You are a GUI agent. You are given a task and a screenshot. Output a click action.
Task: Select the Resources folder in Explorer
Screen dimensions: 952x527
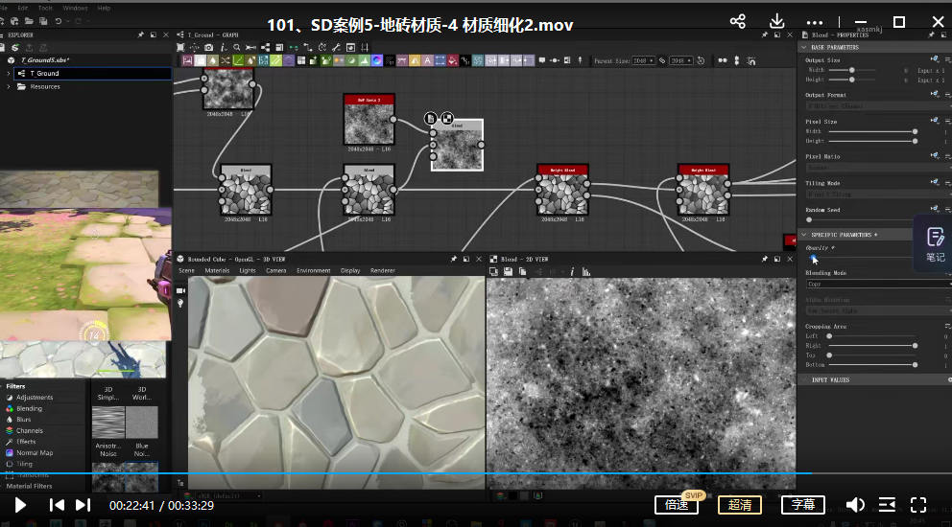(44, 86)
